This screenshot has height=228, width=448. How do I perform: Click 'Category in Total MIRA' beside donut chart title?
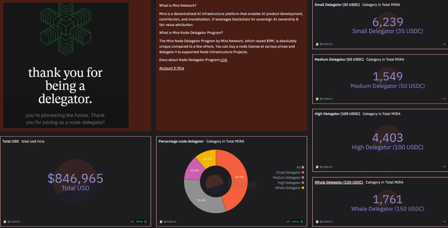[225, 141]
